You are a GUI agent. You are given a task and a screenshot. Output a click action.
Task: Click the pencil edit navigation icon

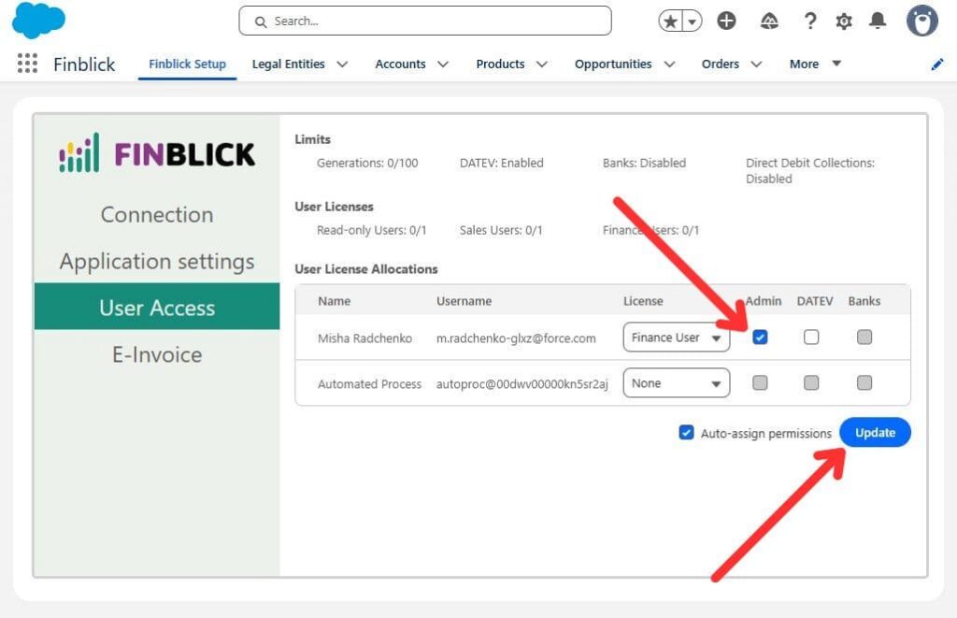click(936, 65)
